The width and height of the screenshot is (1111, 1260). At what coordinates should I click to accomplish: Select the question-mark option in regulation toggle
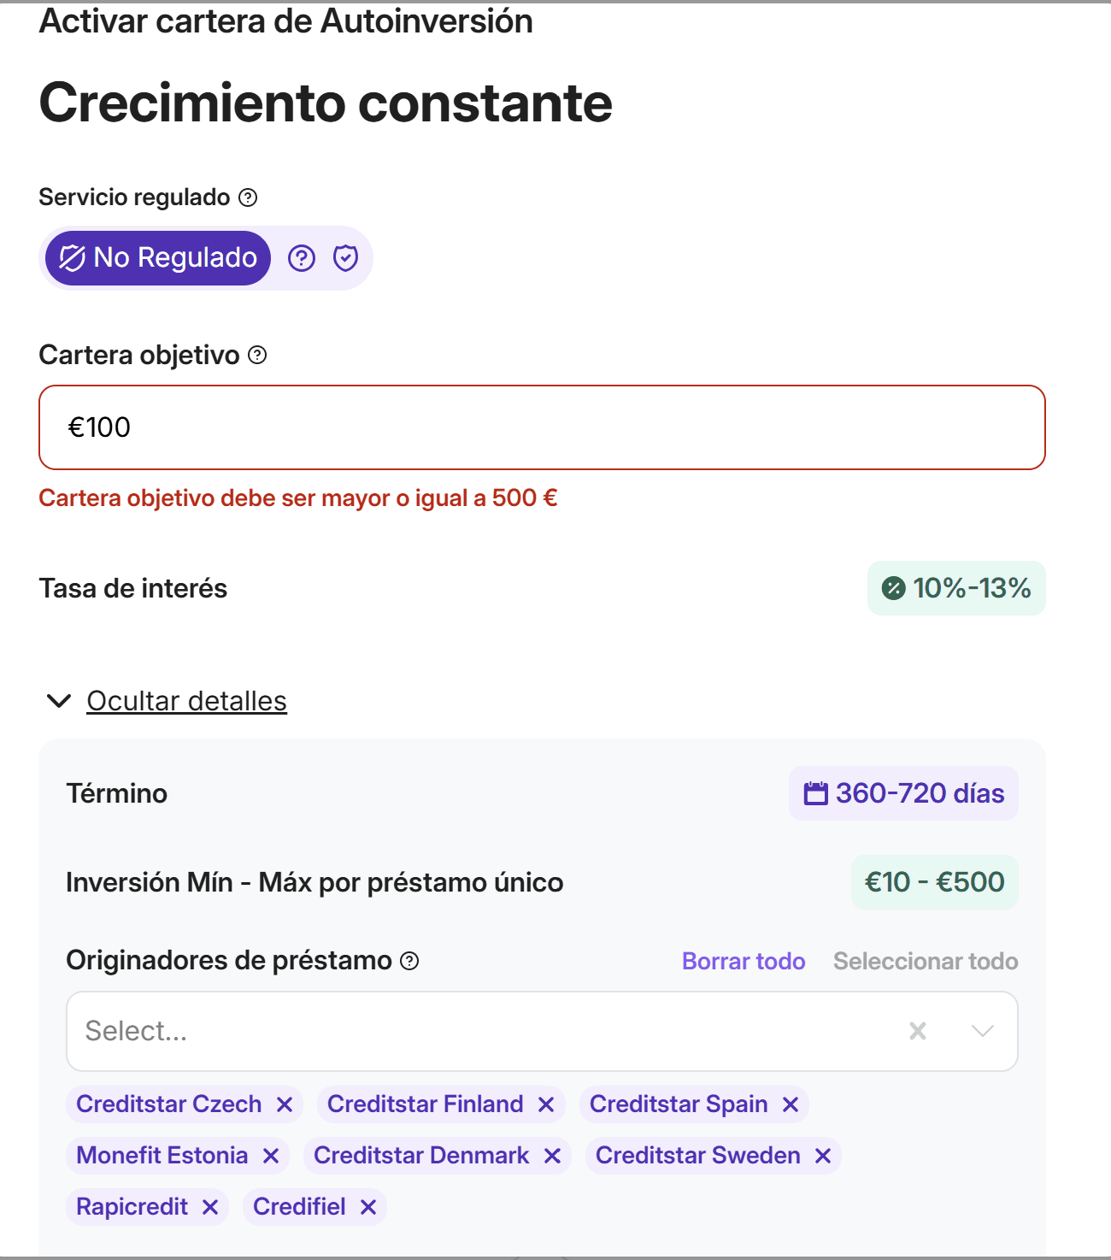302,257
